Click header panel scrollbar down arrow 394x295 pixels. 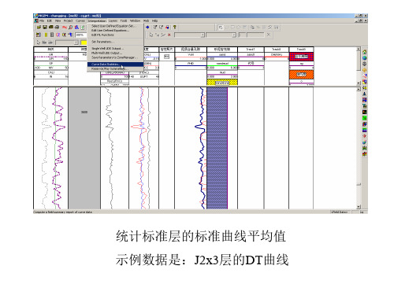point(359,83)
